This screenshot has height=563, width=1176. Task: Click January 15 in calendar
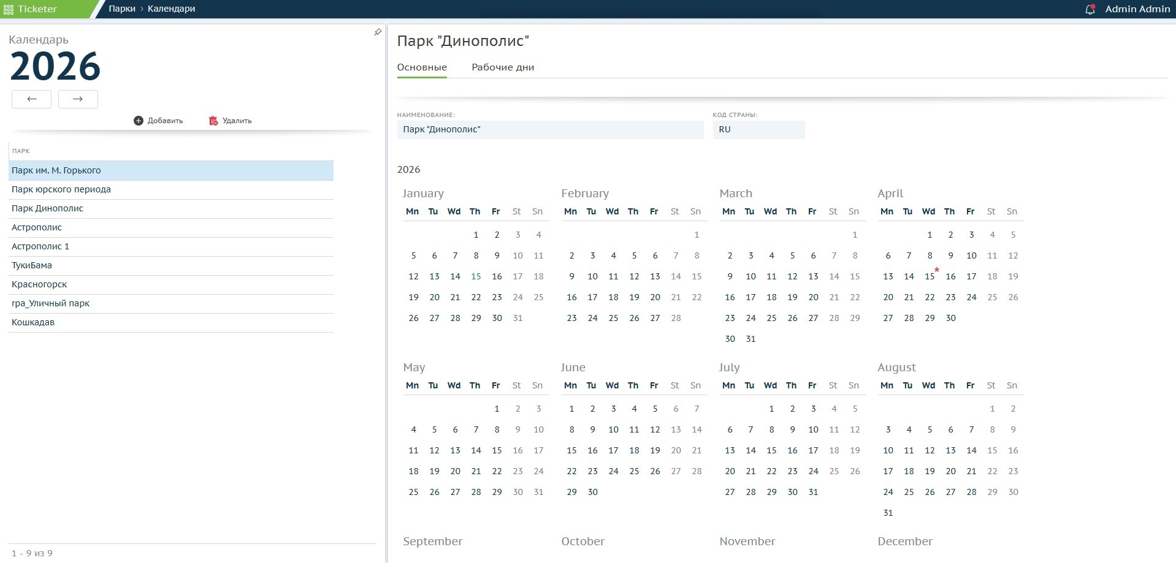[476, 276]
